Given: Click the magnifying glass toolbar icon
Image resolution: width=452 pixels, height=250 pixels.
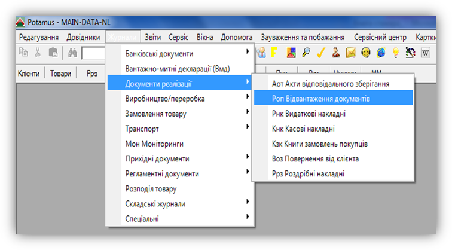Looking at the screenshot, I should pos(306,53).
